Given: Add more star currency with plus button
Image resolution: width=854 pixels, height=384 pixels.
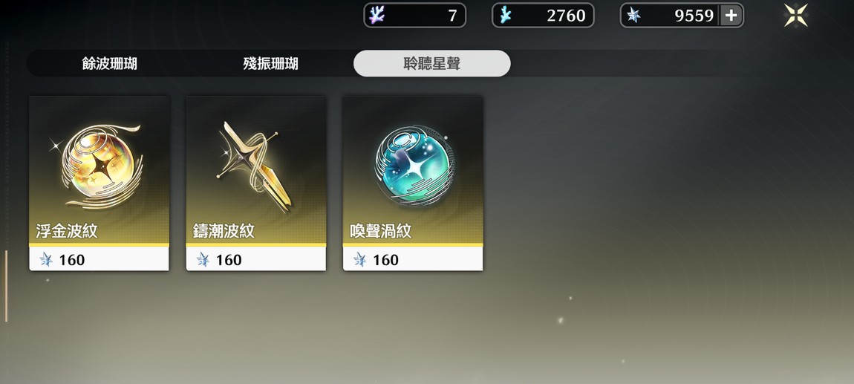Looking at the screenshot, I should pyautogui.click(x=731, y=16).
